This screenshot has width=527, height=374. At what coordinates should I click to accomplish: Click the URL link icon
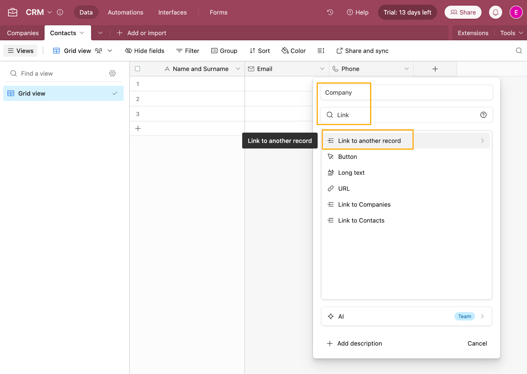(x=331, y=188)
